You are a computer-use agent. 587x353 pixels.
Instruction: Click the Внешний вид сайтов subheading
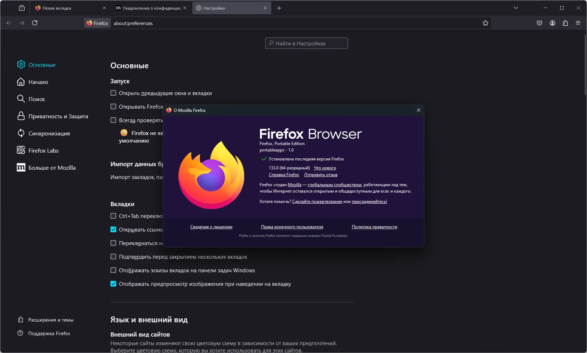[140, 334]
